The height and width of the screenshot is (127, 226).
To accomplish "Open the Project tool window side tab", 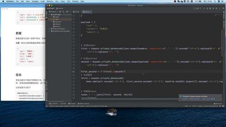I will pos(47,15).
